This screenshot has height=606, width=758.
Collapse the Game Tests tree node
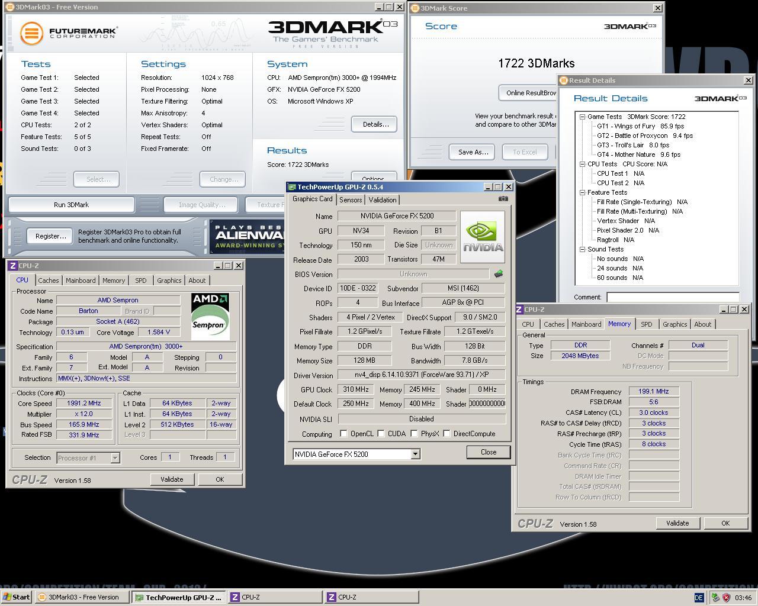(x=582, y=117)
